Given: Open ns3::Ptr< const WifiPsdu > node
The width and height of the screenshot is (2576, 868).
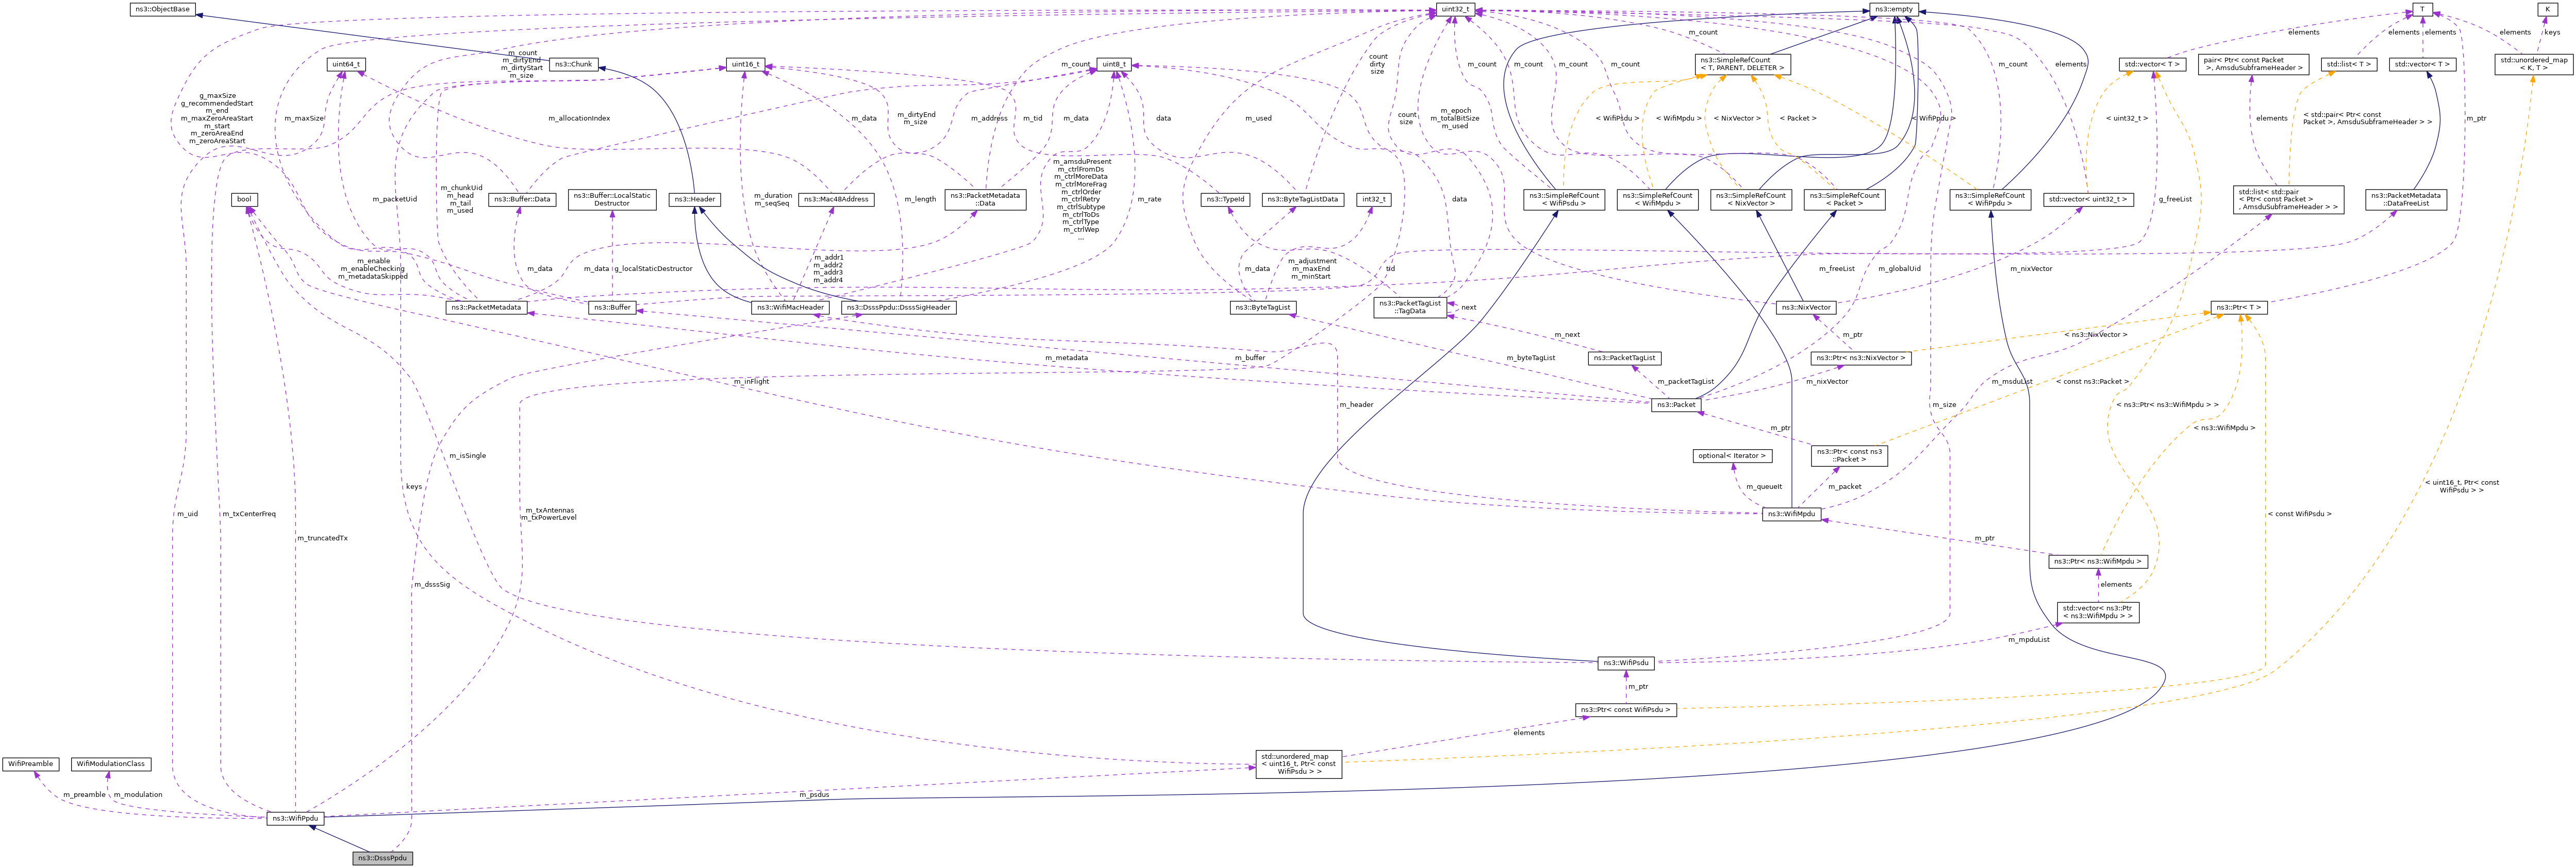Looking at the screenshot, I should (x=1625, y=711).
